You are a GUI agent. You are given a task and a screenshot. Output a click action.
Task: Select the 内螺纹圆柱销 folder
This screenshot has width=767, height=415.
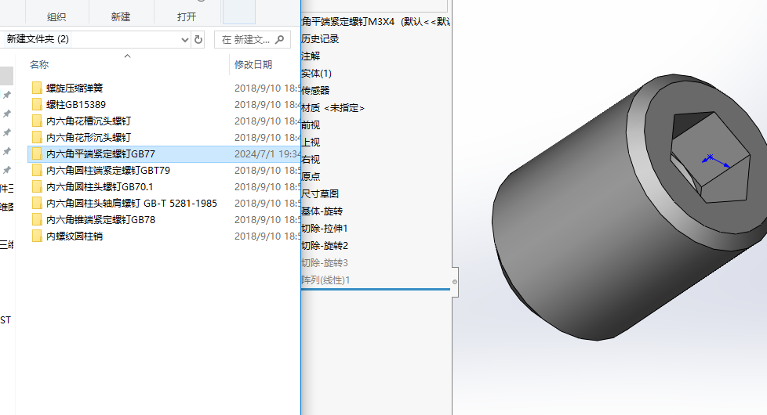[75, 236]
